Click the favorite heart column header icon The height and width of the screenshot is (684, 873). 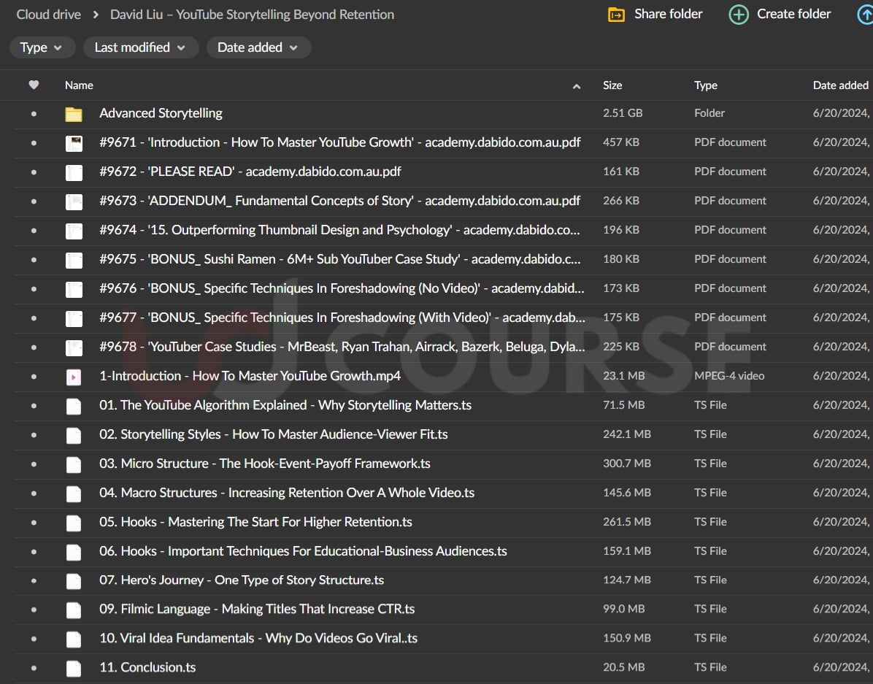click(x=34, y=85)
